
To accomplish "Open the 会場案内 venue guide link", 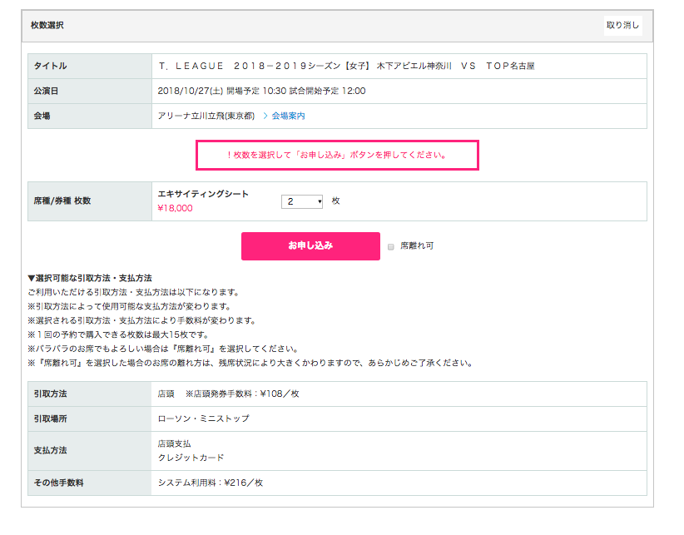I will (288, 116).
